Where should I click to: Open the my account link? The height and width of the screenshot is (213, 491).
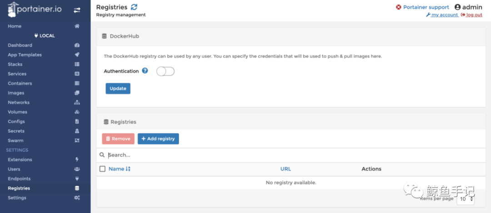point(444,15)
